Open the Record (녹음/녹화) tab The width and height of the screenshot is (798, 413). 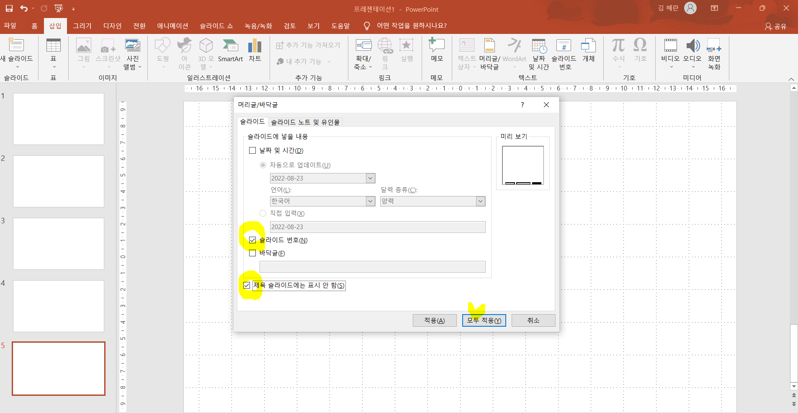click(x=258, y=26)
